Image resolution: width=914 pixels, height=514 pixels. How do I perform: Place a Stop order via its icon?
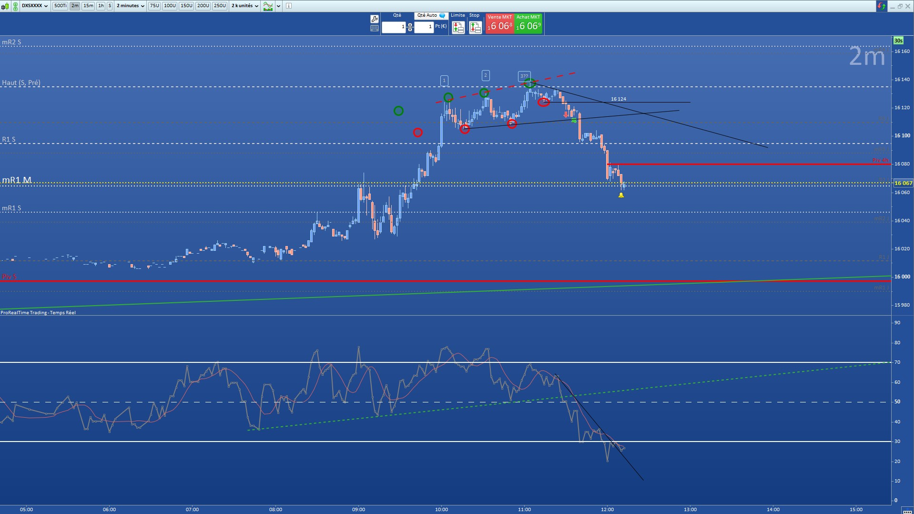[475, 28]
